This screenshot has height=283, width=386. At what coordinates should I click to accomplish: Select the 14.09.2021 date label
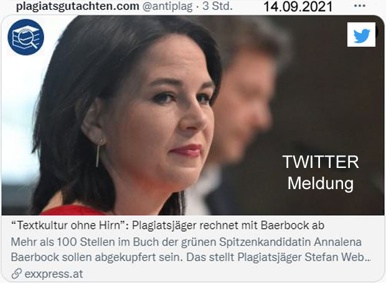298,7
